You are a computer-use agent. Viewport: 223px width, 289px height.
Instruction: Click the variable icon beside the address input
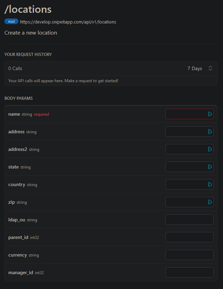click(210, 131)
